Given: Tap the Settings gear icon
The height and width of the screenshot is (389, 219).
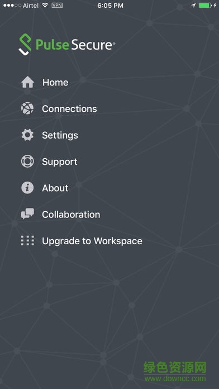Looking at the screenshot, I should [27, 135].
